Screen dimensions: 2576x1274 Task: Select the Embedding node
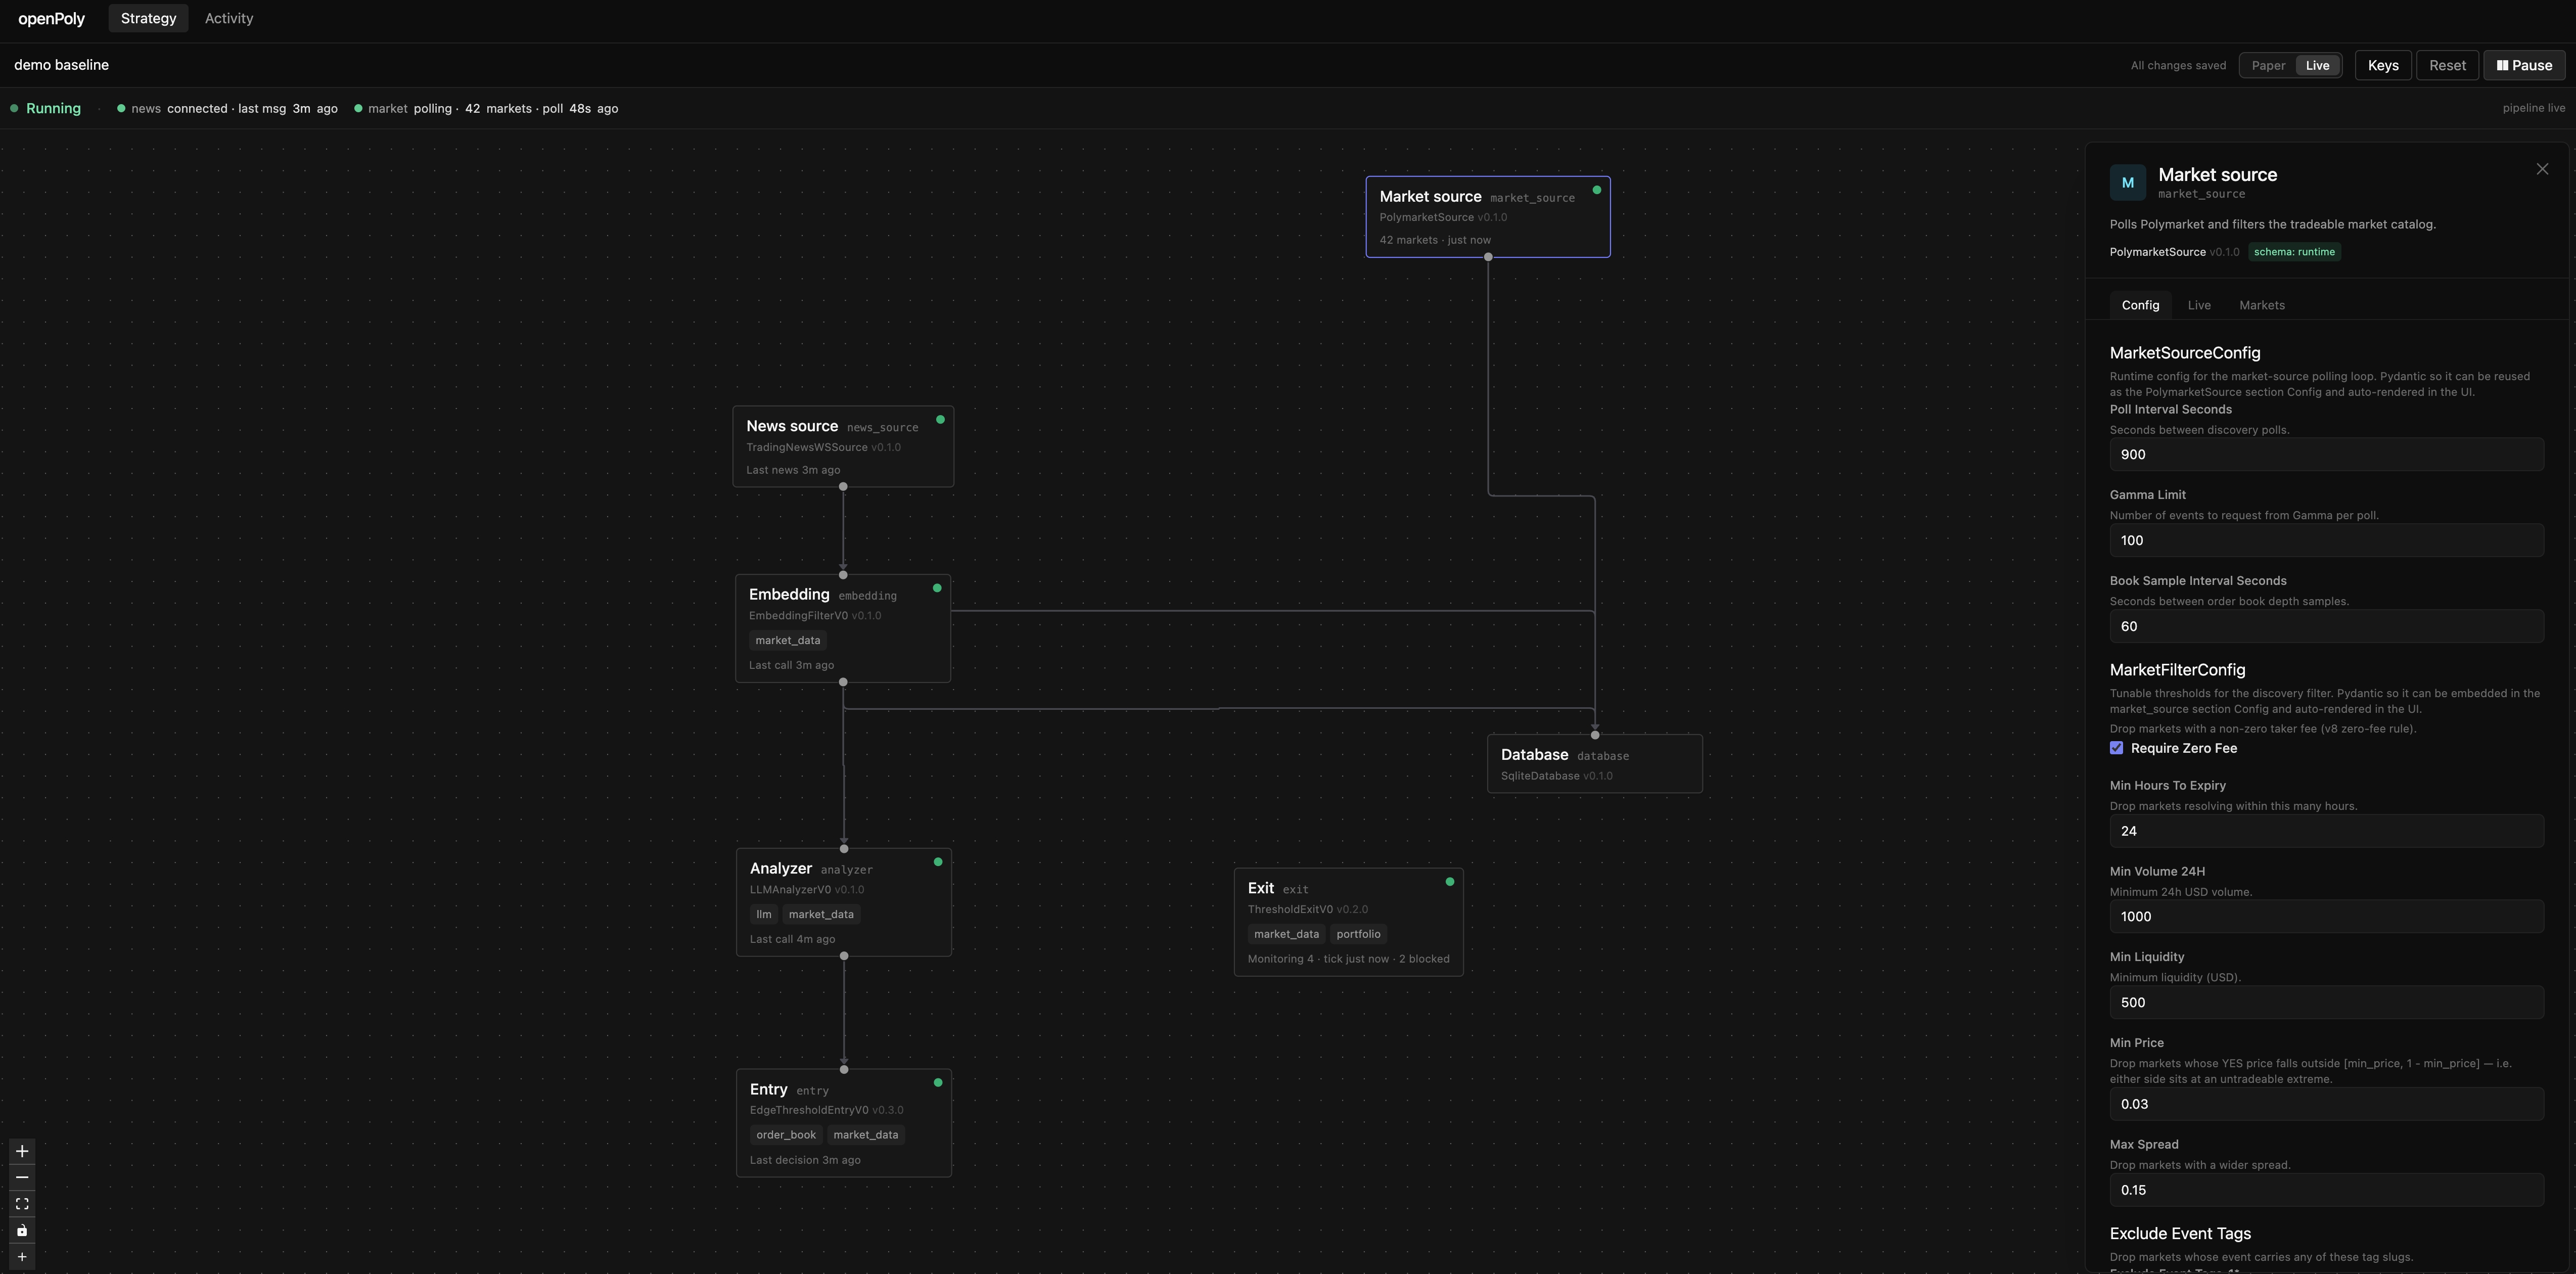(x=843, y=628)
